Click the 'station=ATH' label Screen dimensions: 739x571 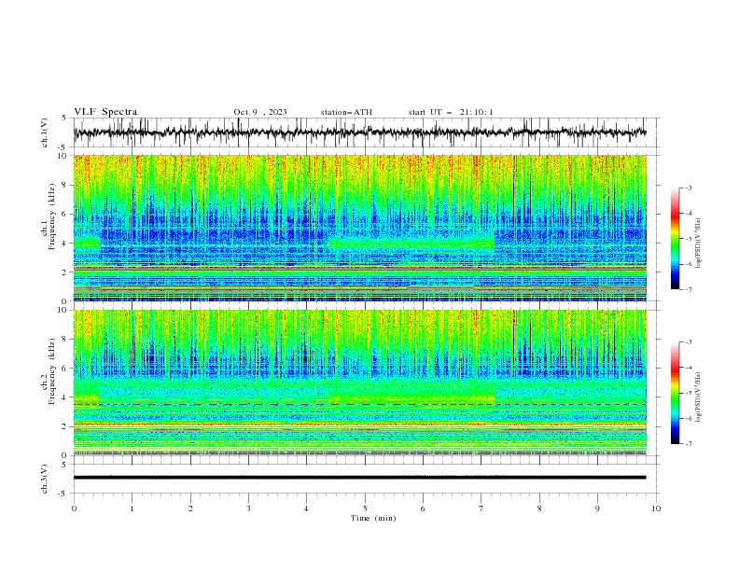[x=346, y=112]
